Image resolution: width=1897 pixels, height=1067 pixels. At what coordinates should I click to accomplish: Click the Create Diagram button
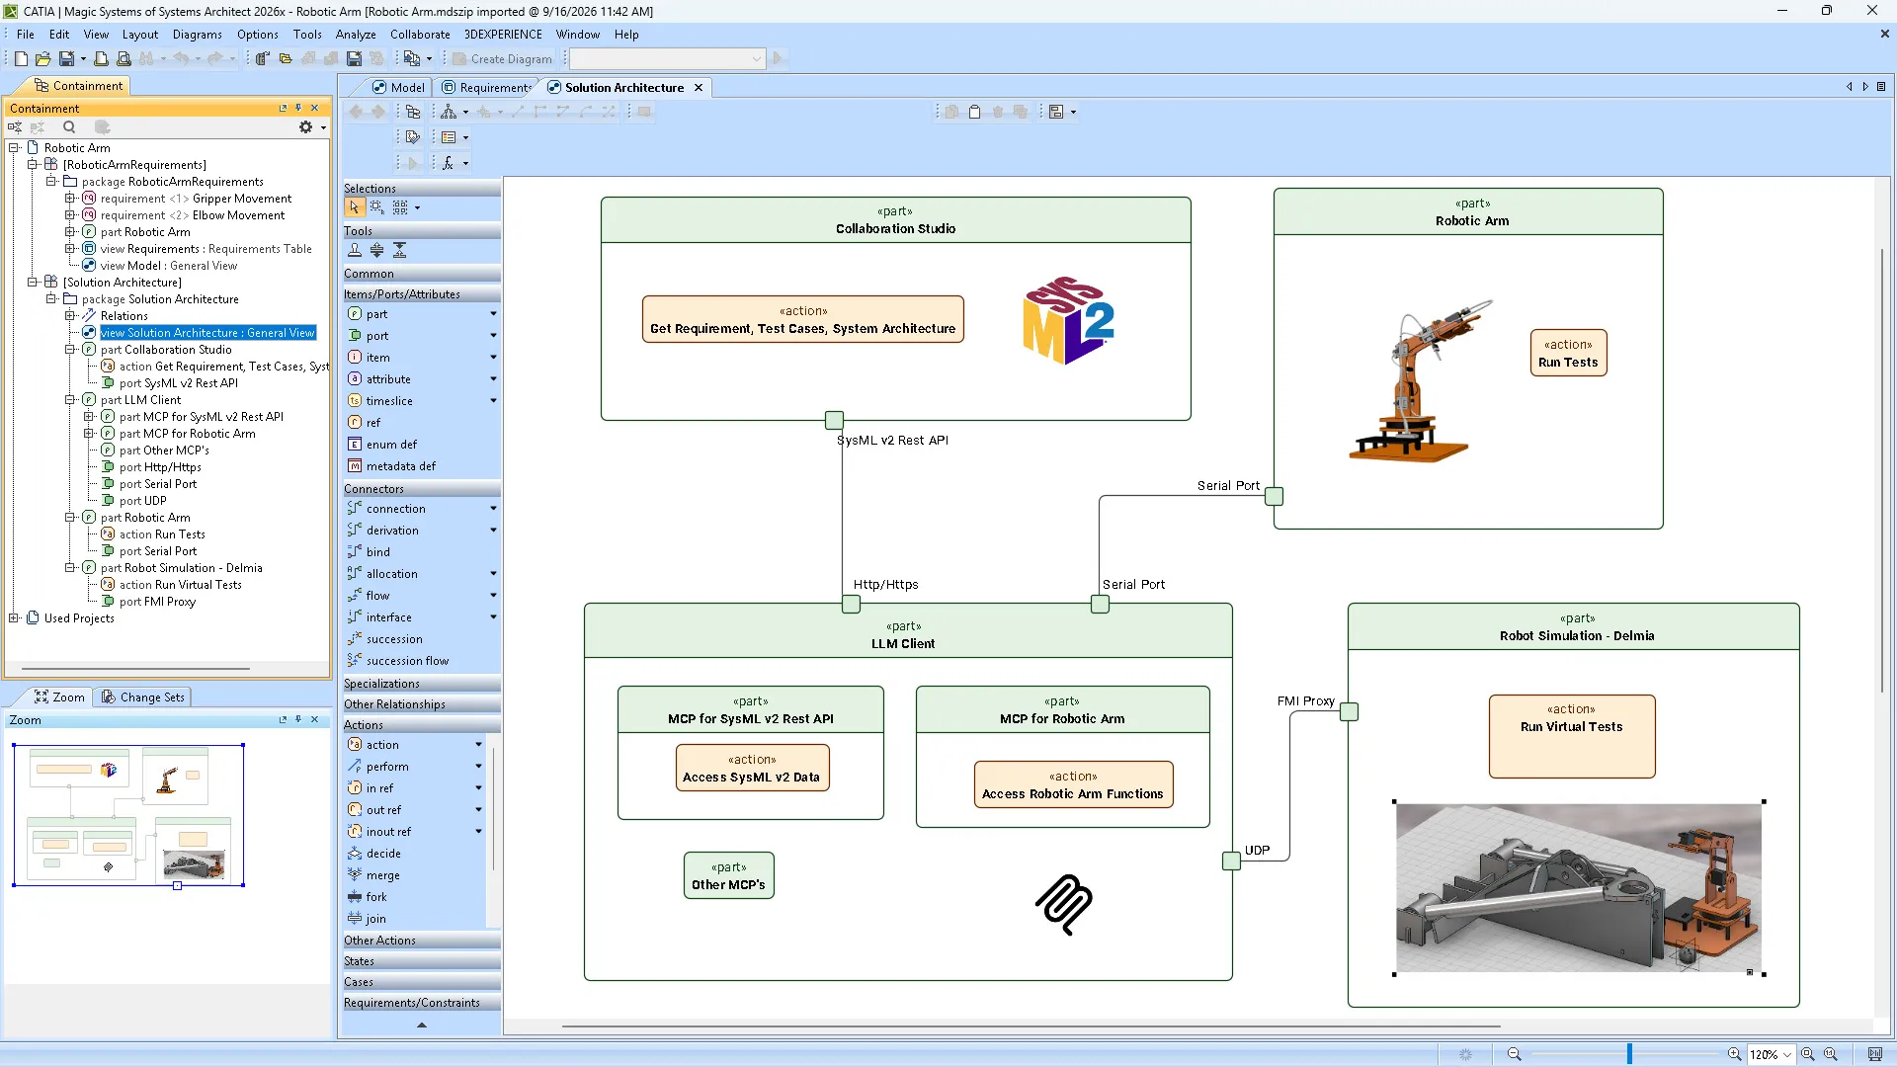coord(503,59)
